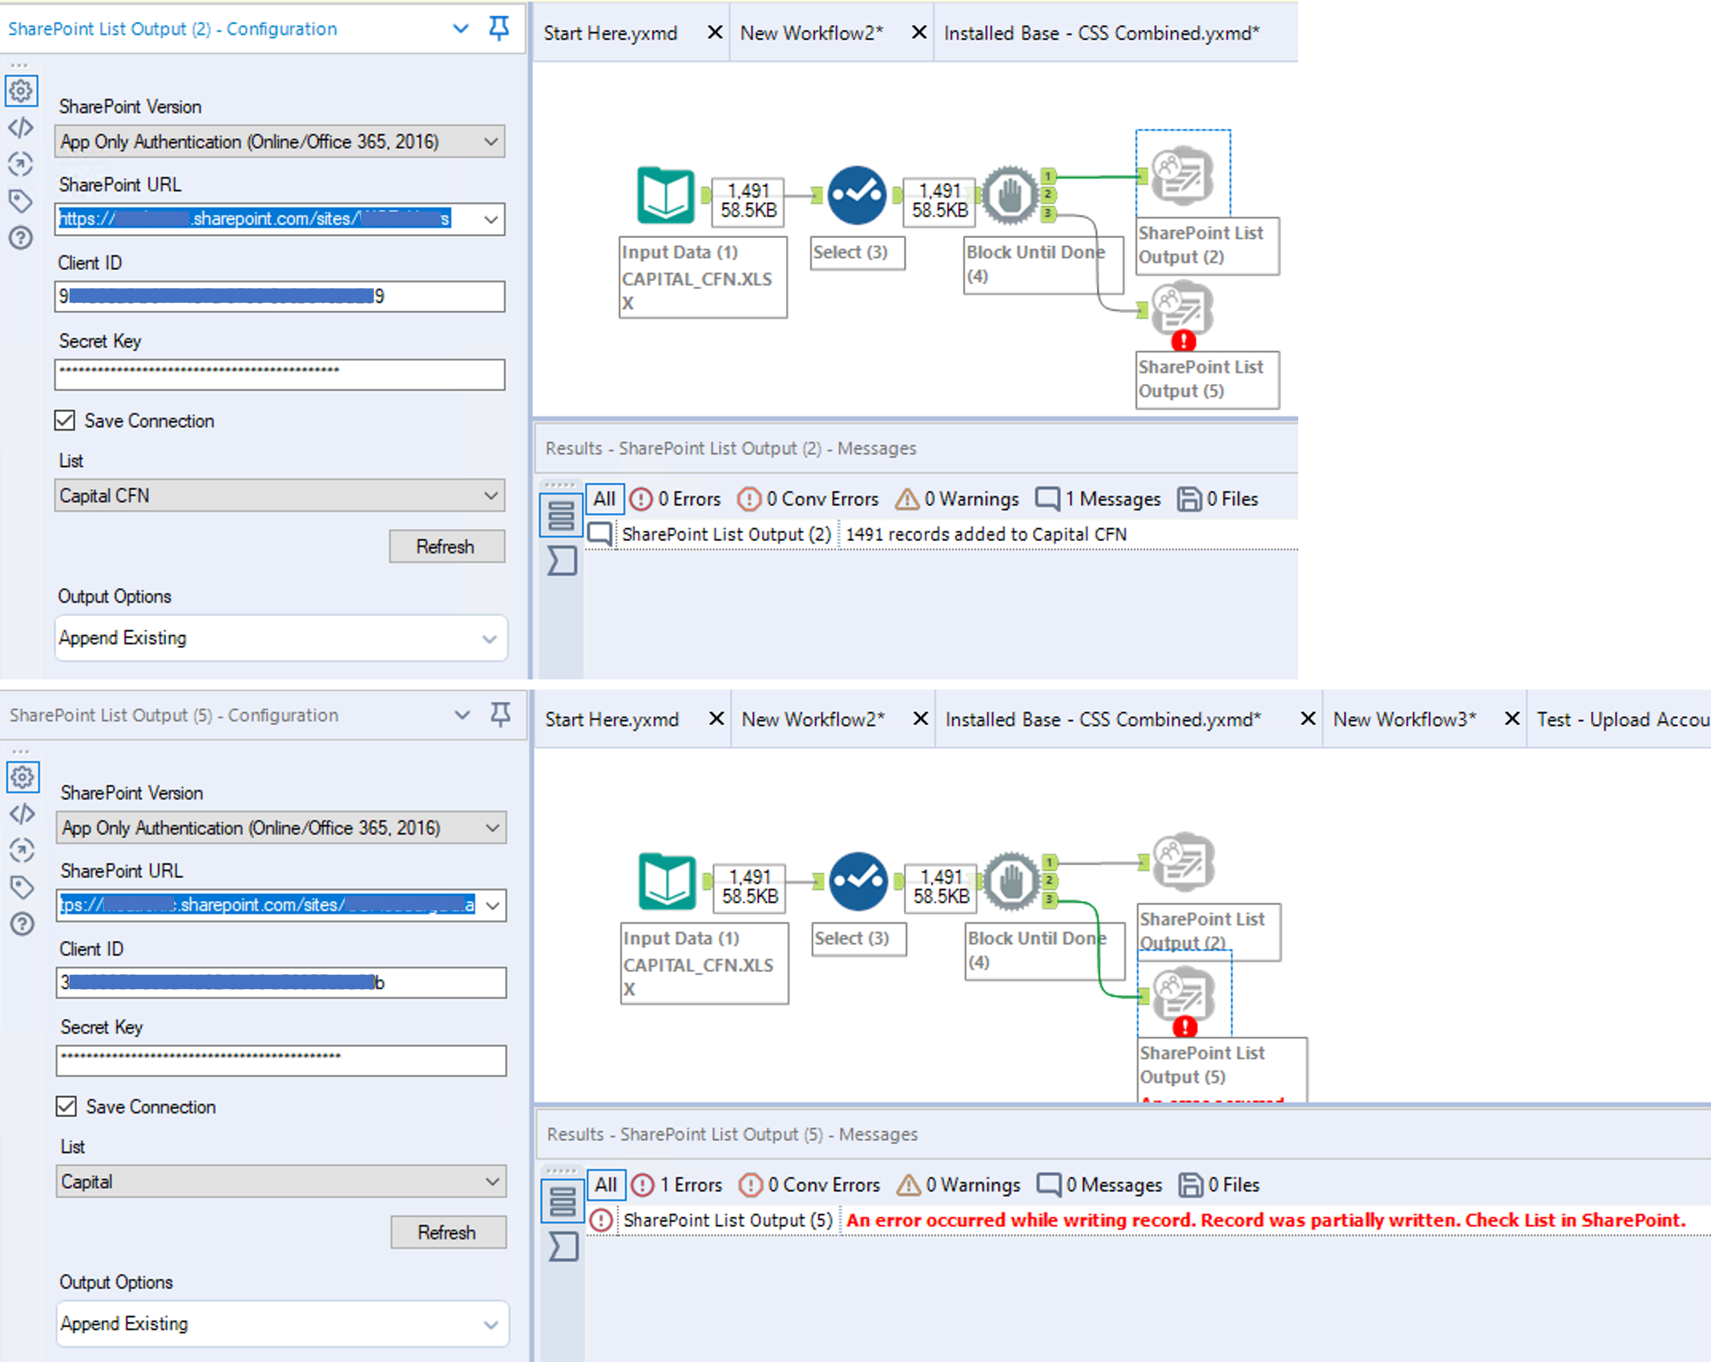Click the Select (3) tool icon in bottom canvas
1711x1362 pixels.
[x=858, y=881]
